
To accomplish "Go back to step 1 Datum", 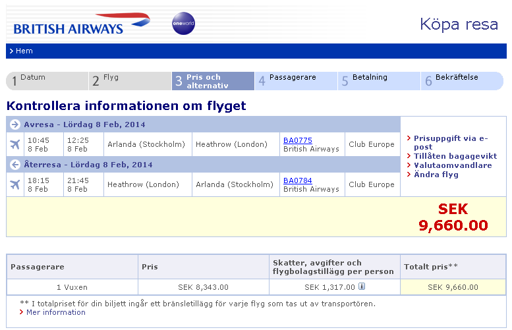I will 47,81.
